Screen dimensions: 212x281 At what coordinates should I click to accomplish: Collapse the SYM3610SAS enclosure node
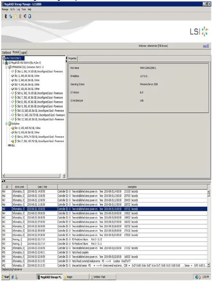6,67
